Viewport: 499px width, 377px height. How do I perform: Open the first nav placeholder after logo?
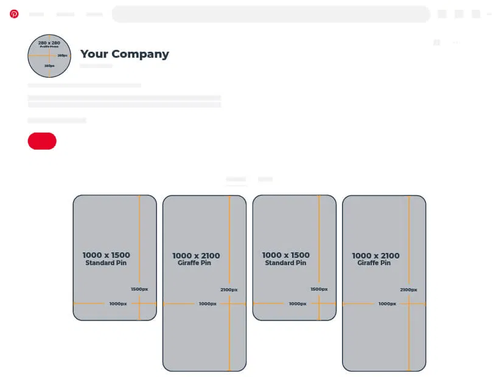37,14
